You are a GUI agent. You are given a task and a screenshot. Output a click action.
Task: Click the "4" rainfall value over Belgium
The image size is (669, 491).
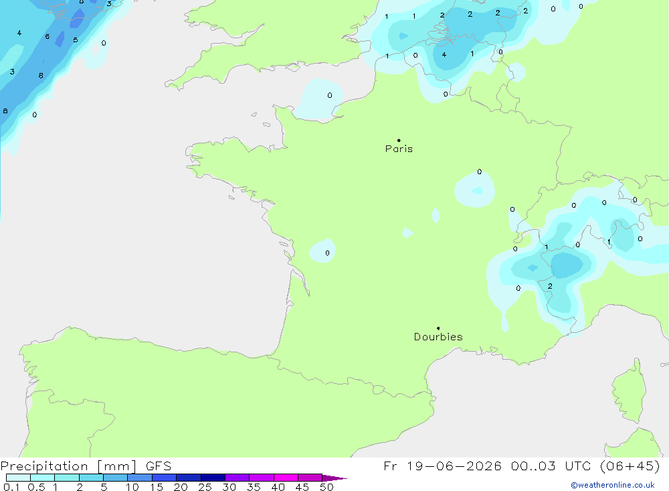point(444,55)
